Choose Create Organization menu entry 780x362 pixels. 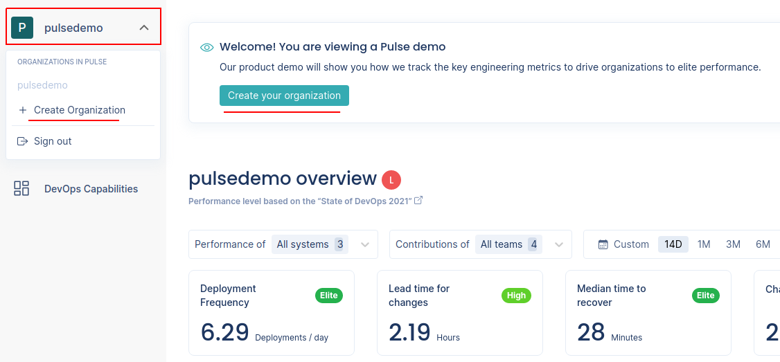tap(80, 110)
